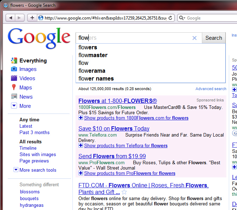The width and height of the screenshot is (237, 210).
Task: Expand Teleflora products plus icon
Action: pyautogui.click(x=81, y=145)
